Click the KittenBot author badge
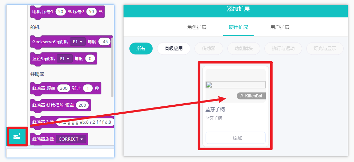Viewport: 354px width, 162px height. click(x=251, y=96)
